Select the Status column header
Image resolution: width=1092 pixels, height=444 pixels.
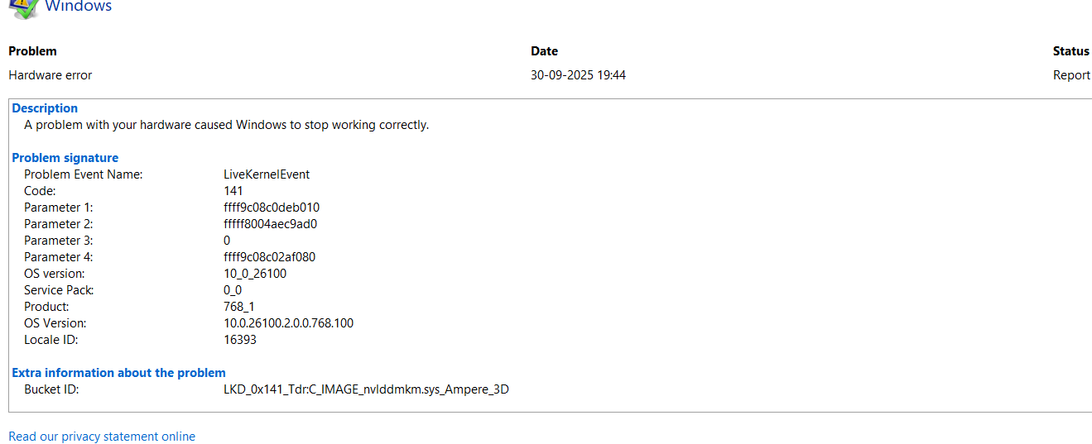[x=1071, y=51]
